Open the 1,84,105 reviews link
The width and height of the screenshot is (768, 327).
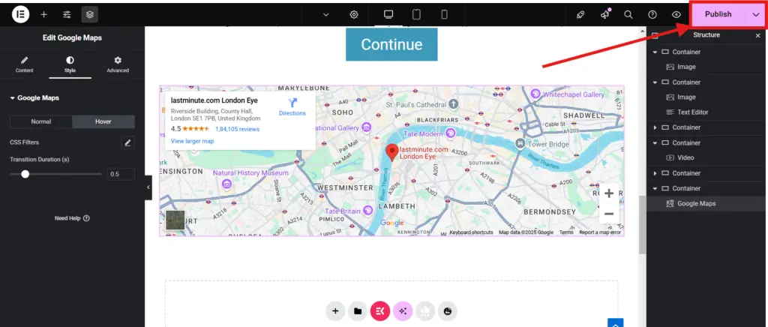point(238,129)
